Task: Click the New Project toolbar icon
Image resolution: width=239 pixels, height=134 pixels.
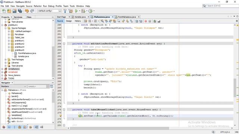Action: pos(9,11)
